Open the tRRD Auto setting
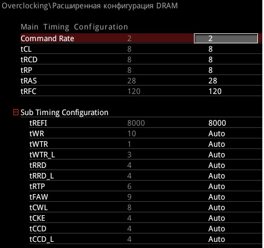The width and height of the screenshot is (264, 248). (217, 165)
